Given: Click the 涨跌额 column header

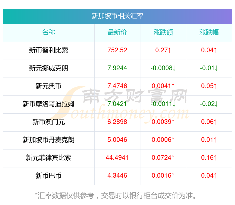Looking at the screenshot, I should point(163,32).
